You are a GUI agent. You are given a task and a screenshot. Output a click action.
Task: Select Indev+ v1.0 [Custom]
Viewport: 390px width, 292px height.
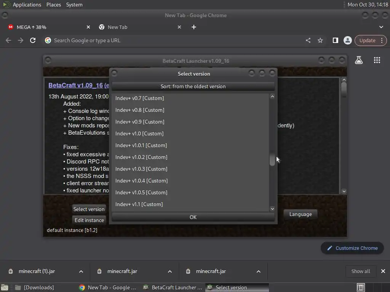(190, 133)
